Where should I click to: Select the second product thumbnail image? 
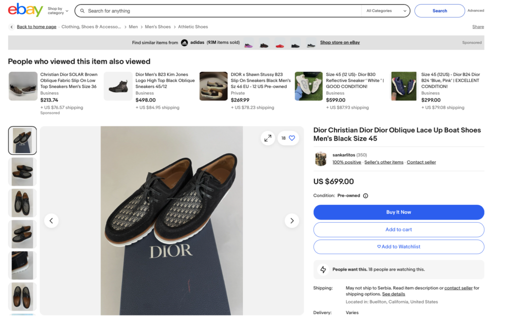[22, 172]
